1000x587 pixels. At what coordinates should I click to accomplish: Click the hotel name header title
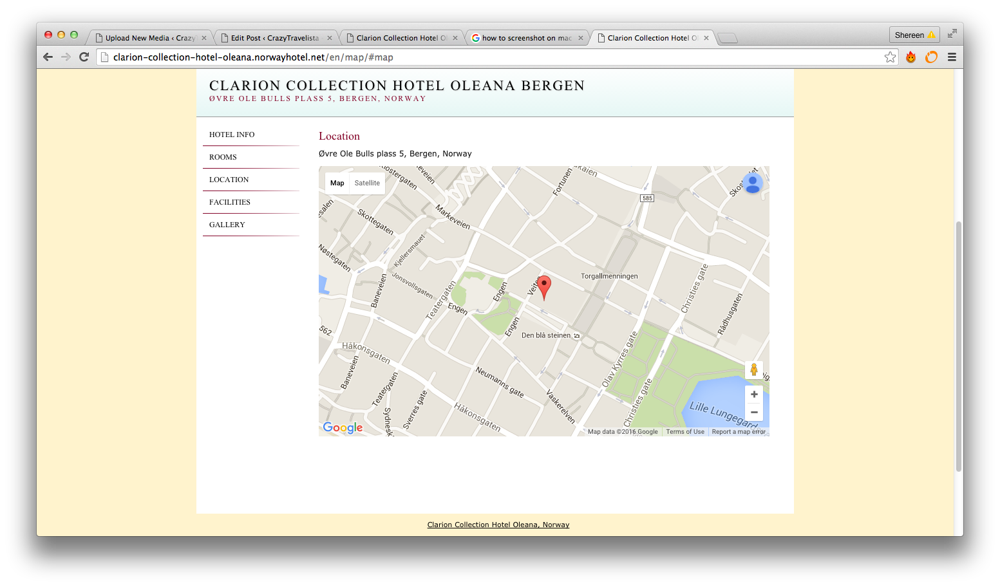pyautogui.click(x=397, y=86)
